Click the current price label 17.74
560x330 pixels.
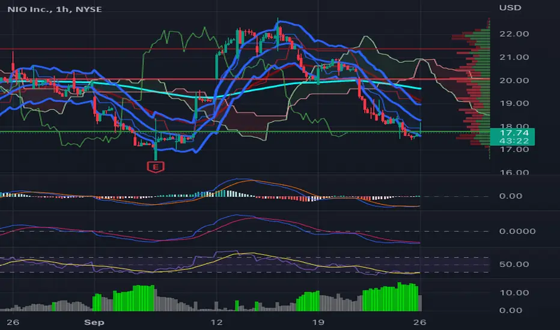514,133
